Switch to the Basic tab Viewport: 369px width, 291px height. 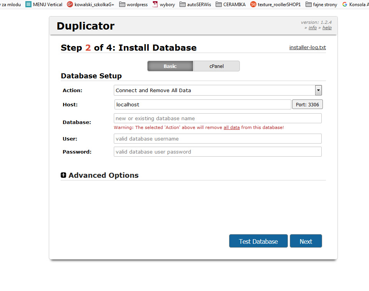click(170, 66)
